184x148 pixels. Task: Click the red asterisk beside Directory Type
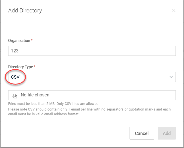35,67
